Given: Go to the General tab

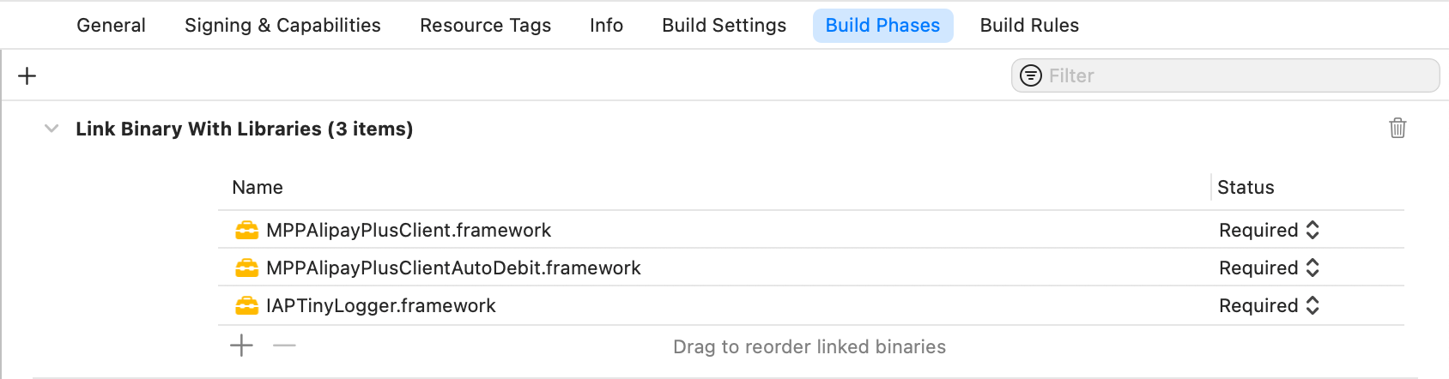Looking at the screenshot, I should 111,26.
